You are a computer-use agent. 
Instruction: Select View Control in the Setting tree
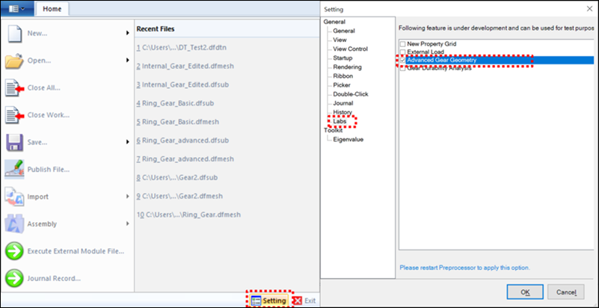[x=350, y=49]
